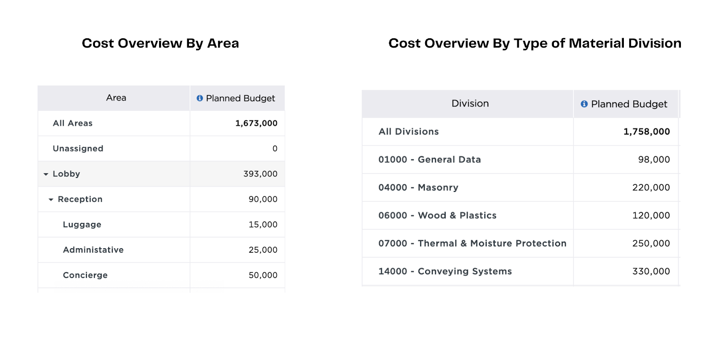This screenshot has height=356, width=713.
Task: Select the All Areas row
Action: (x=73, y=123)
